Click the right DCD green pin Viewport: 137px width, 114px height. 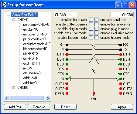[121, 64]
